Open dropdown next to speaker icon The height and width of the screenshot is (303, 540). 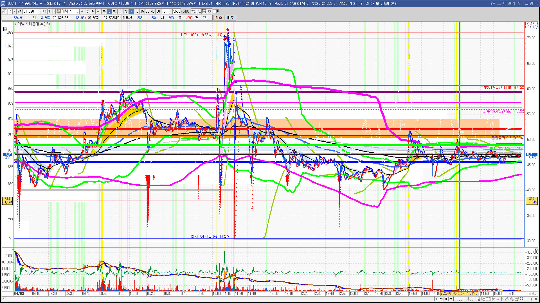[x=54, y=11]
